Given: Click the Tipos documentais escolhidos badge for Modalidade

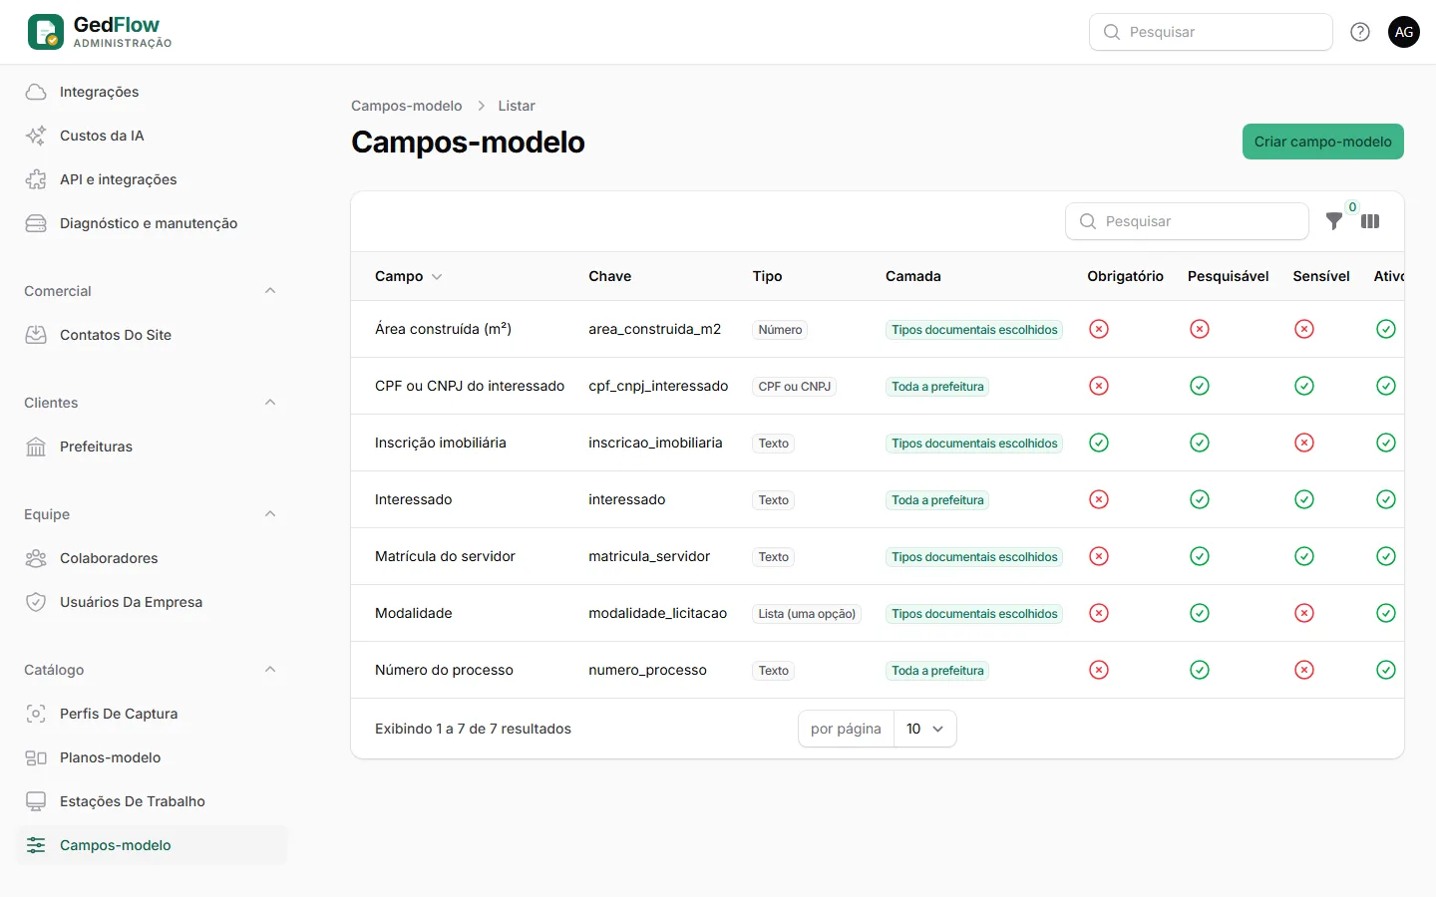Looking at the screenshot, I should [974, 614].
